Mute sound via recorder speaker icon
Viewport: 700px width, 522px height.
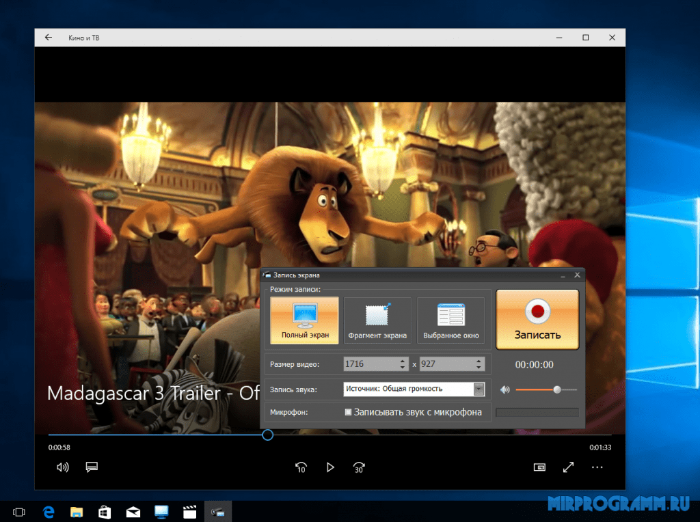tap(504, 389)
